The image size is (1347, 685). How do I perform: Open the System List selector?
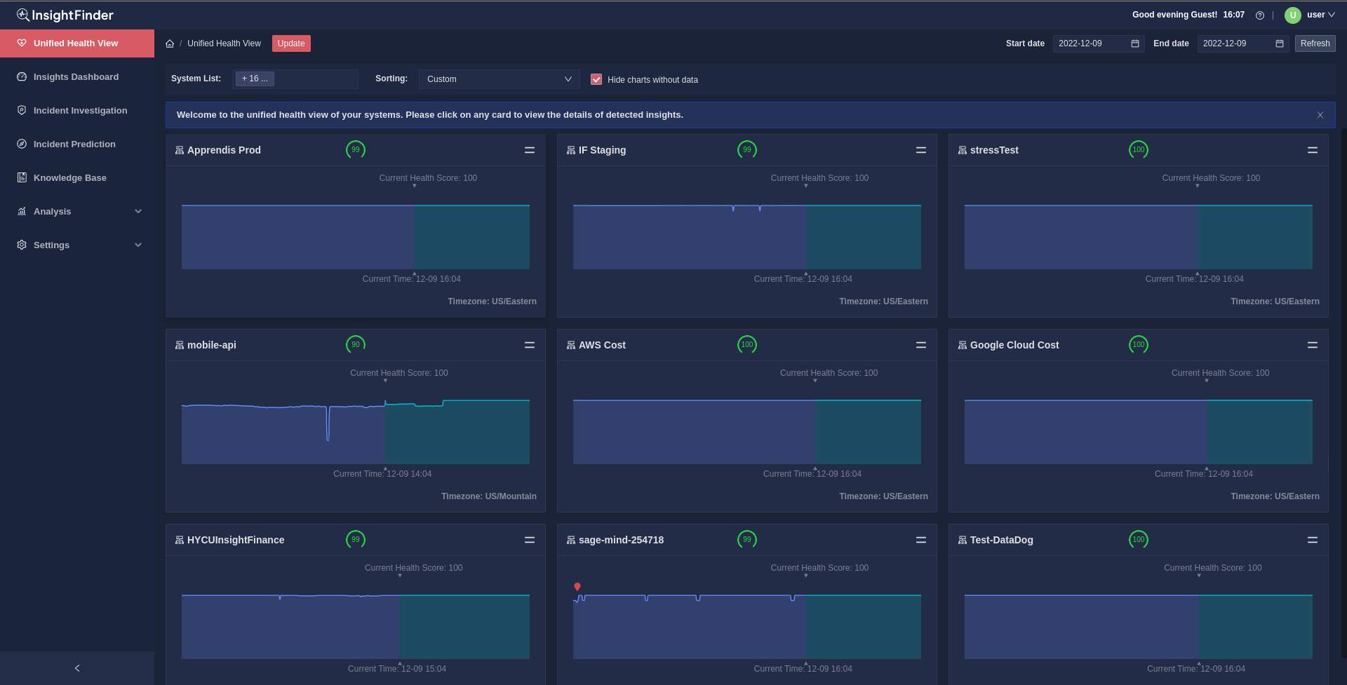coord(295,79)
